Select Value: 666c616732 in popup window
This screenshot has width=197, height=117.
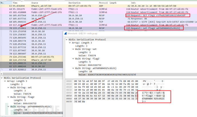[91, 65]
